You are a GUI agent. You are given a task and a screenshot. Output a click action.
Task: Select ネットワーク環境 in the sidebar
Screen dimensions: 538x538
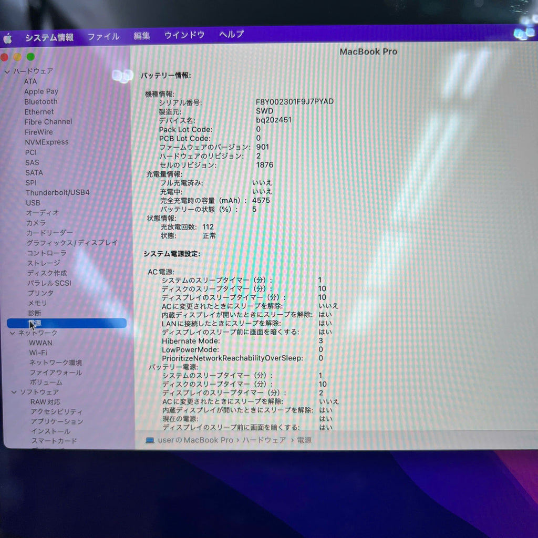point(56,363)
